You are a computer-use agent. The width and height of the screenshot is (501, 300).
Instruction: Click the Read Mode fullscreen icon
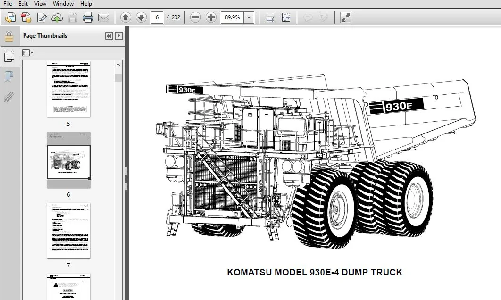[345, 17]
